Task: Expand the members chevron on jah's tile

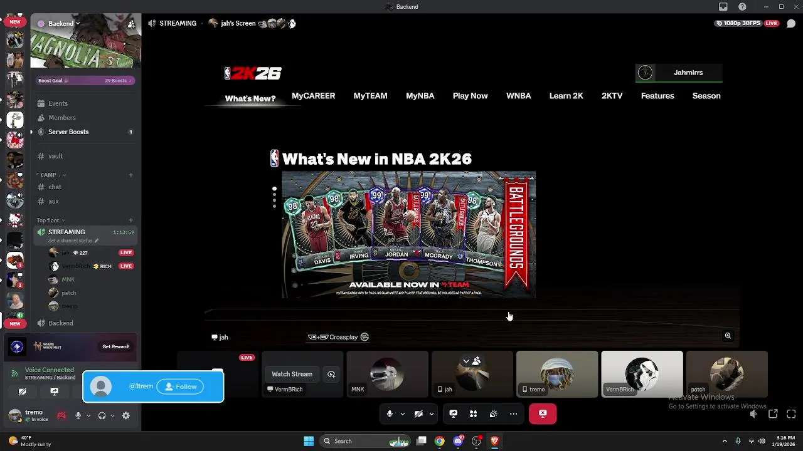Action: coord(466,361)
